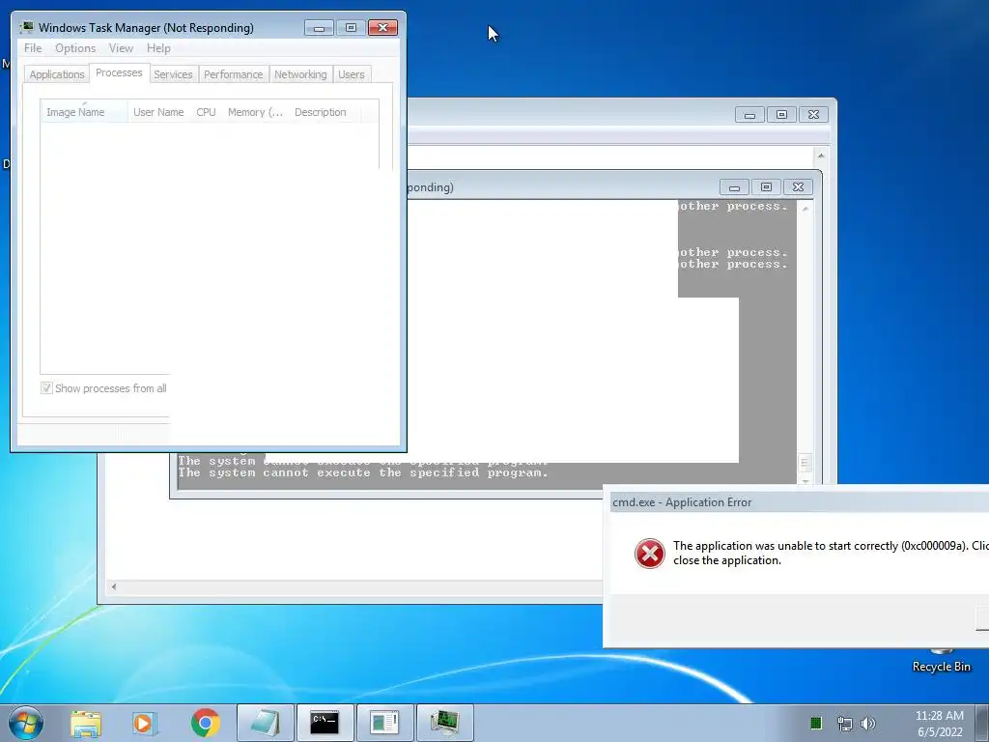Click the Show desktop button
Screen dimensions: 989x742
coord(982,723)
